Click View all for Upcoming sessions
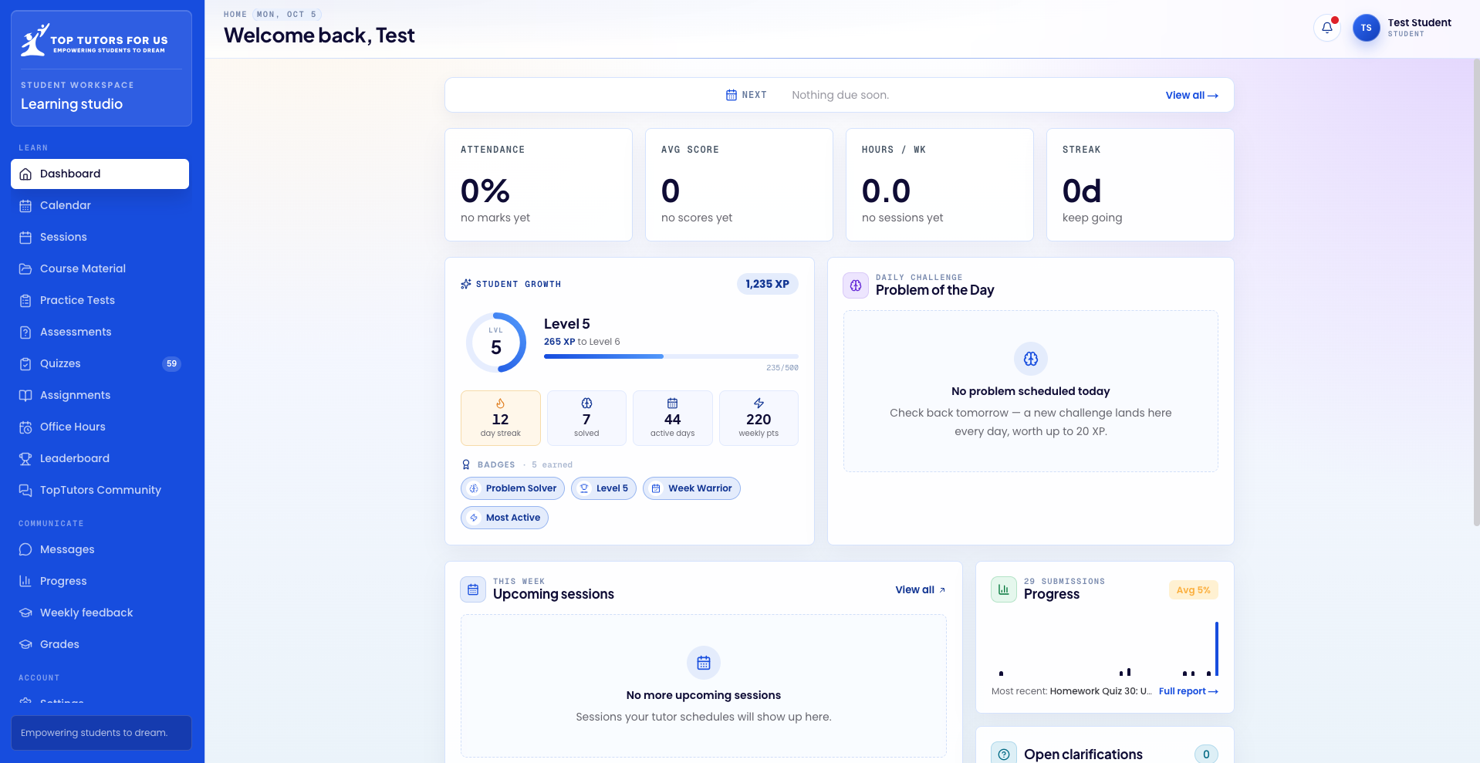 (920, 589)
